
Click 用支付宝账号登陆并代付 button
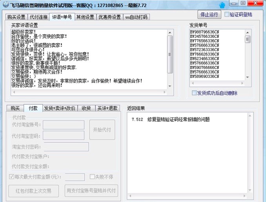91,191
